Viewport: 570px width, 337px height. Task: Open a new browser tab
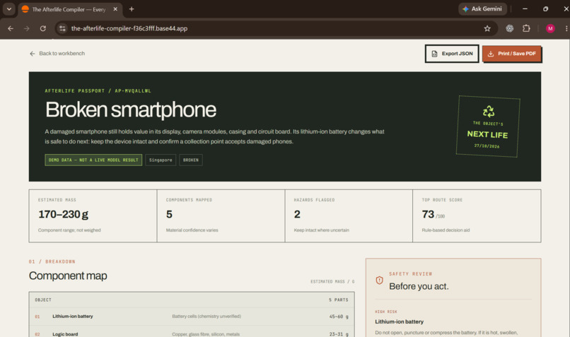coord(132,9)
